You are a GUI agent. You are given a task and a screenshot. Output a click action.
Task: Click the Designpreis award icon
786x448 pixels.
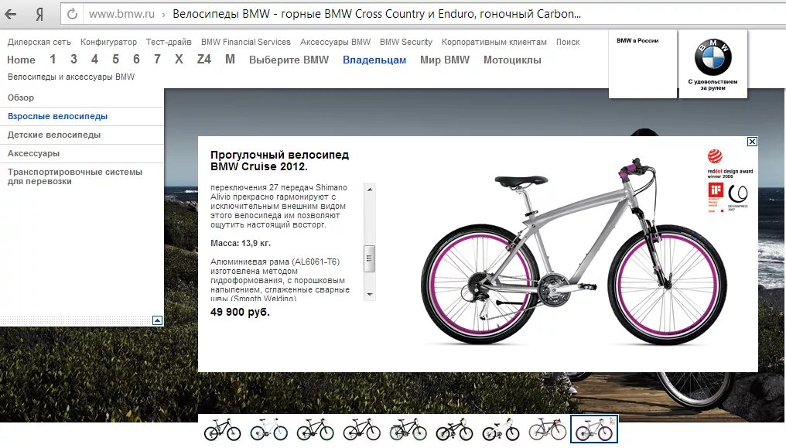tap(738, 197)
